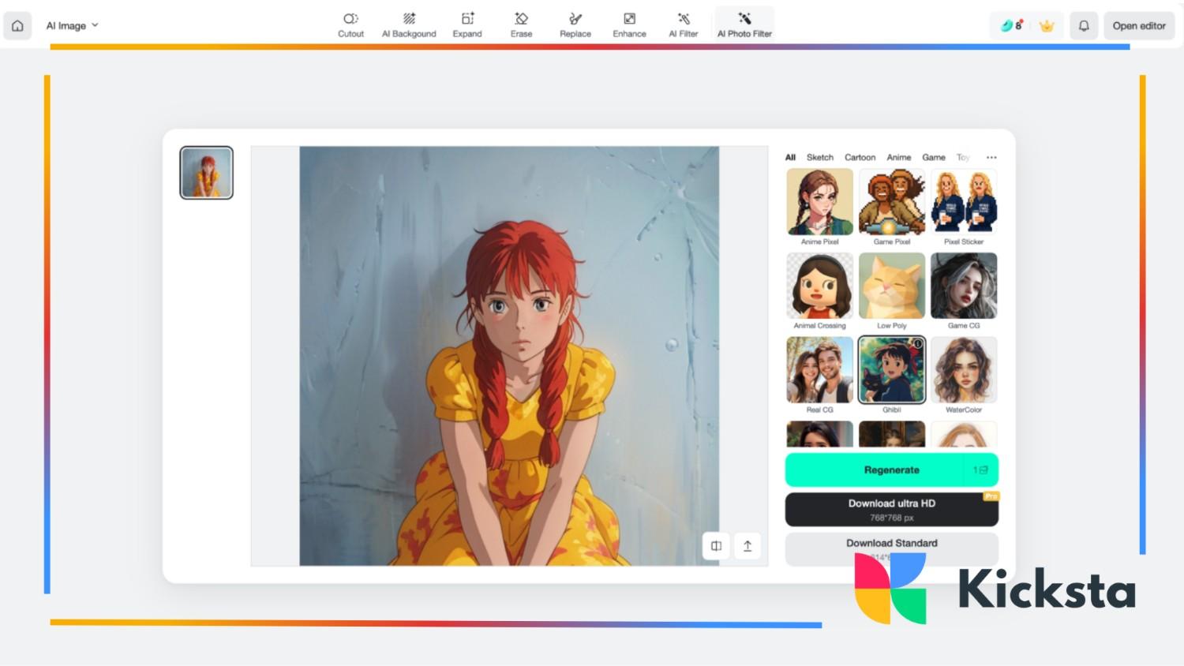The image size is (1184, 666).
Task: Select the Enhance tool
Action: pyautogui.click(x=629, y=25)
